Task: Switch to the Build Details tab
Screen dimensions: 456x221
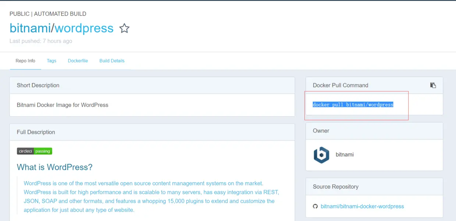Action: (112, 61)
